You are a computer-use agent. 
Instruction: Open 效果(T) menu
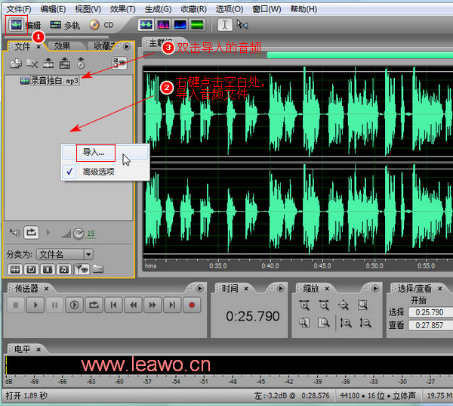pyautogui.click(x=122, y=9)
